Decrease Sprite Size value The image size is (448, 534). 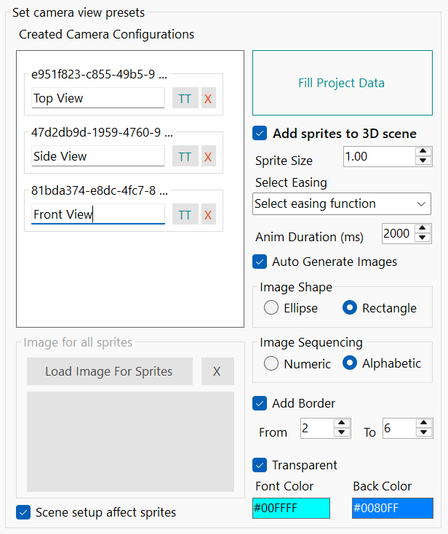(x=423, y=161)
